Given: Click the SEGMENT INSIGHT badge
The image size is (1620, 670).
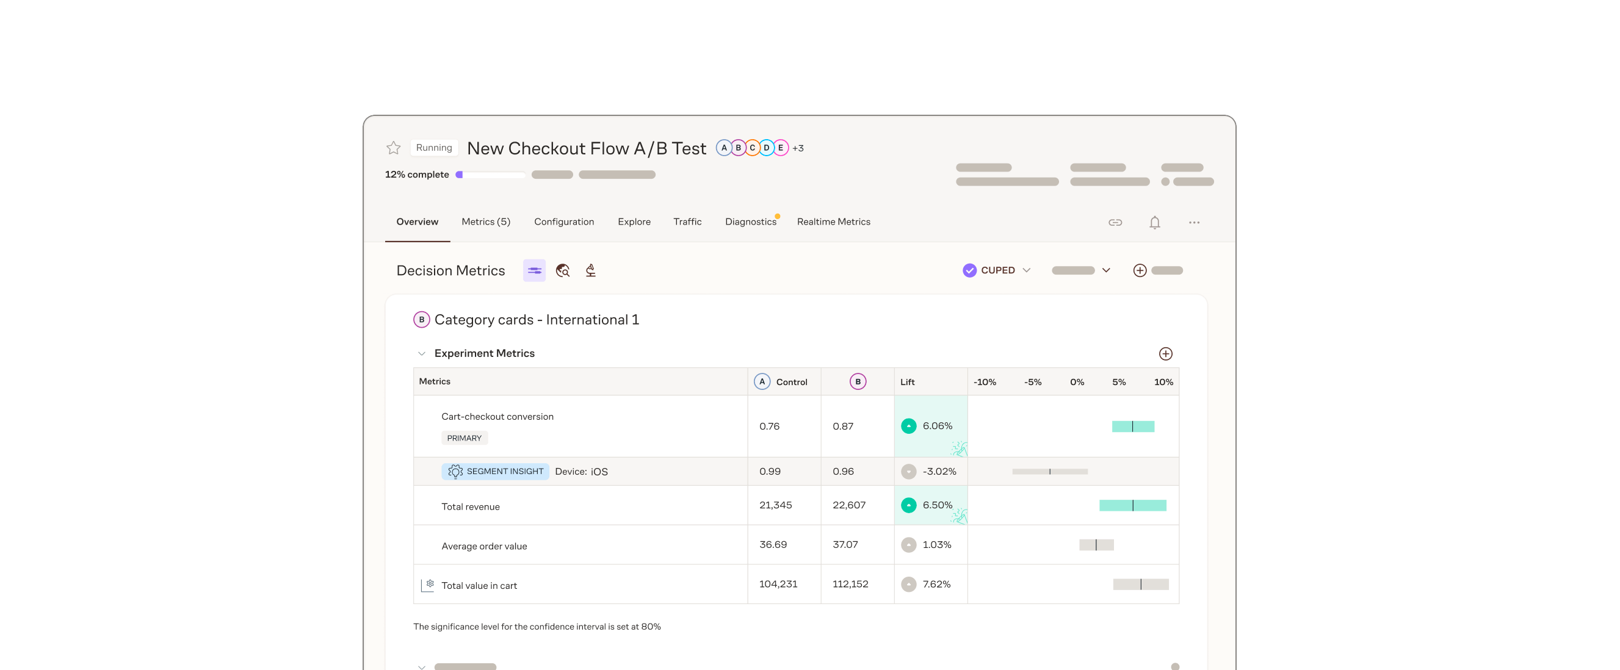Looking at the screenshot, I should pos(495,472).
